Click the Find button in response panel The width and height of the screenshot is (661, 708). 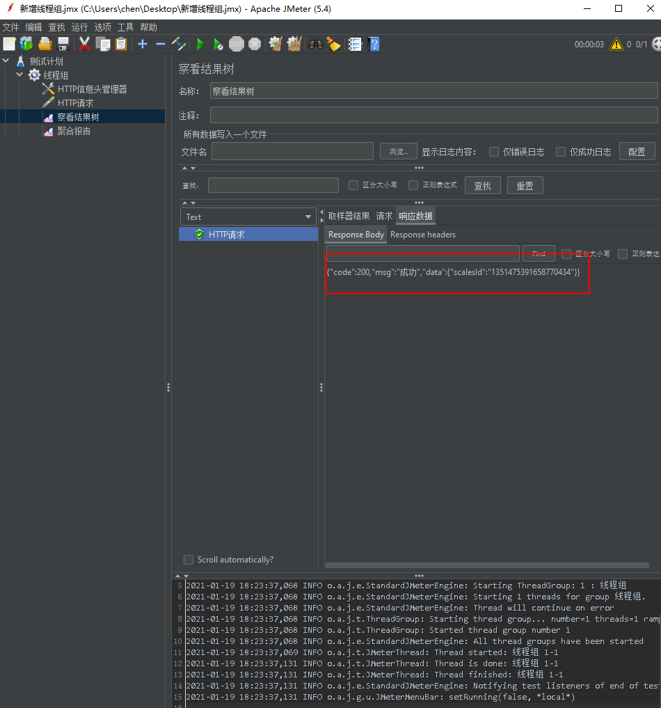coord(539,254)
